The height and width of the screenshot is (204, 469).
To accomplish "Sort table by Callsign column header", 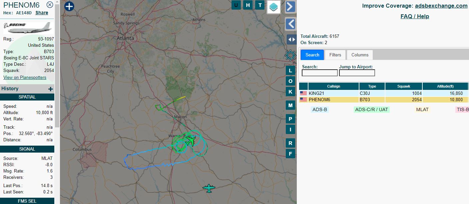I will pyautogui.click(x=333, y=86).
